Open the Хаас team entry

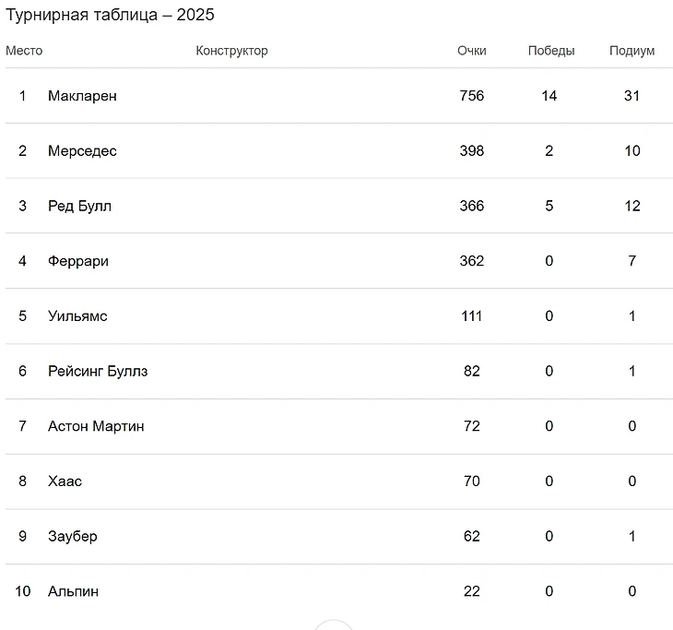[x=65, y=481]
